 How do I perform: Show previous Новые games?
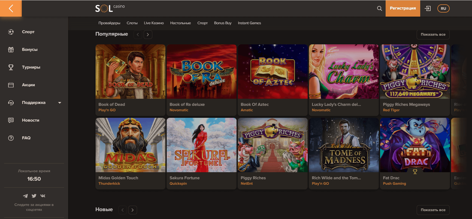[123, 210]
